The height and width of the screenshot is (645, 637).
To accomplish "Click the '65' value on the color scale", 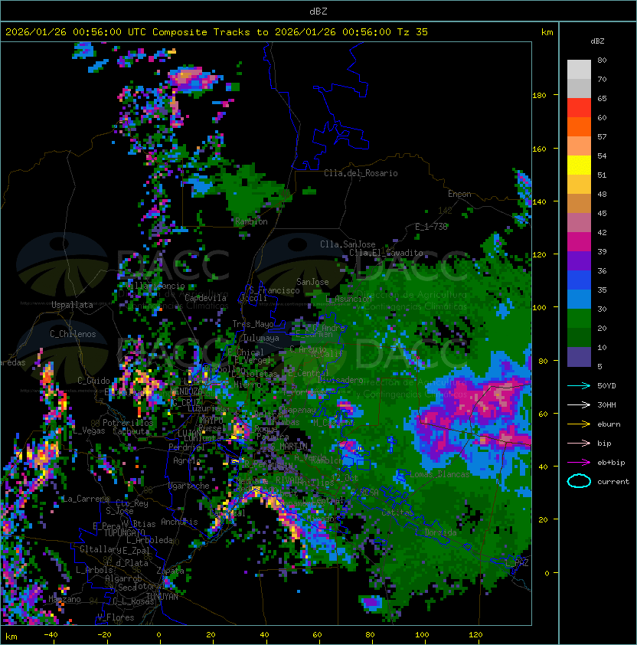I will tap(602, 98).
